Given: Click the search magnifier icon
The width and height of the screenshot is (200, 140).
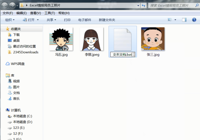Looking at the screenshot, I should [197, 5].
